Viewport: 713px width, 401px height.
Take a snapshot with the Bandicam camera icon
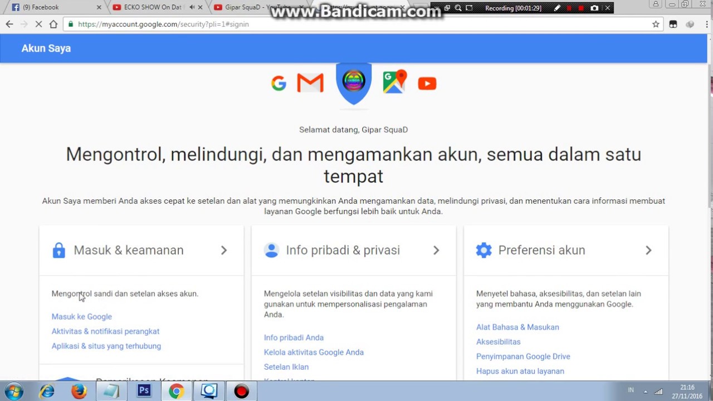(594, 8)
